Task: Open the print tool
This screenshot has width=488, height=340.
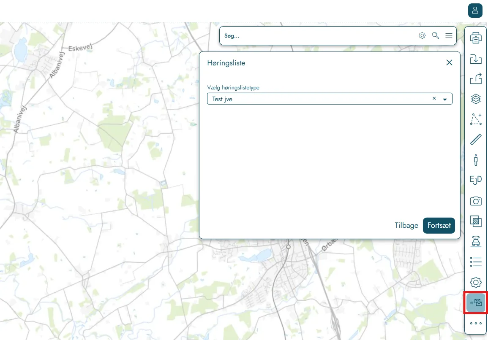Action: coord(476,38)
